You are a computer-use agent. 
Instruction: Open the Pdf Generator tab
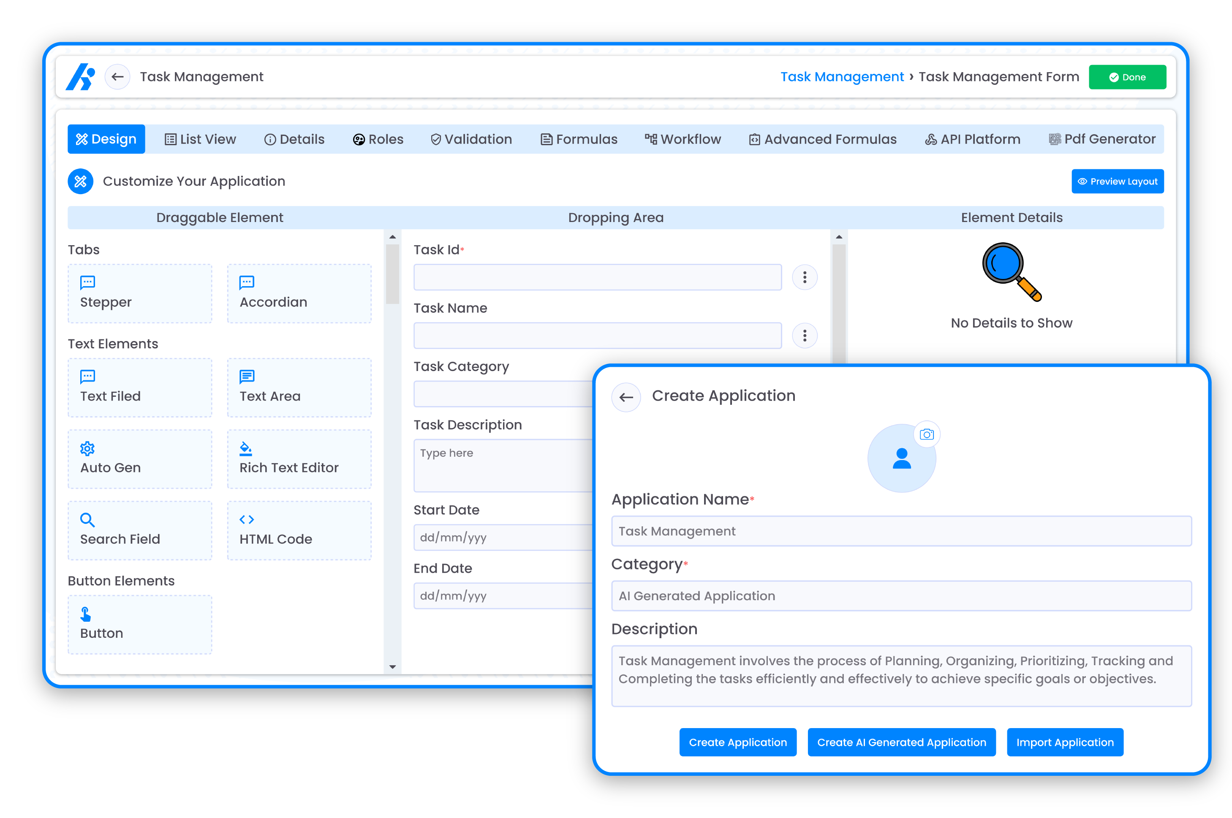tap(1102, 139)
